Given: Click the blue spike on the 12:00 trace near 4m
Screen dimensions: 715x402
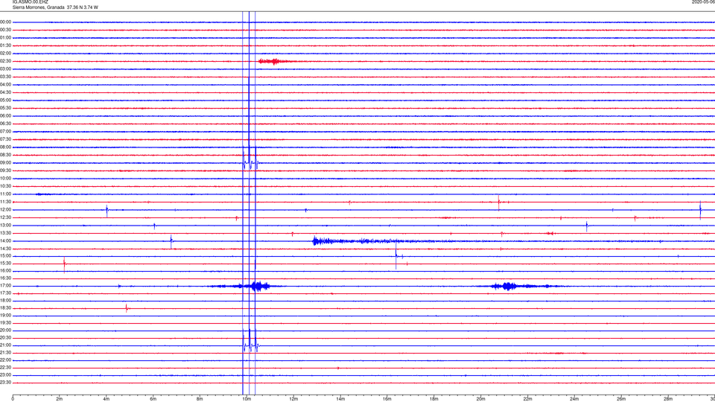Looking at the screenshot, I should [x=107, y=211].
